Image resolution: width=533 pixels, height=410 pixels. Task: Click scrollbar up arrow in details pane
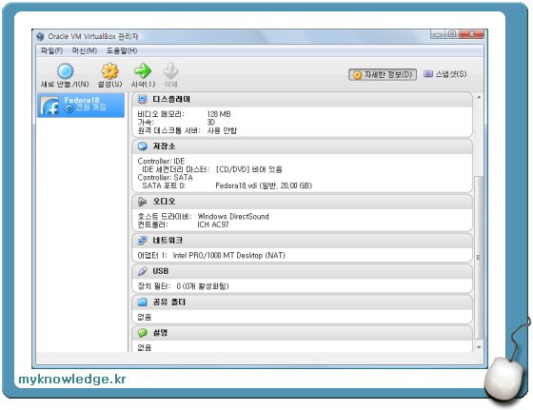pos(479,97)
